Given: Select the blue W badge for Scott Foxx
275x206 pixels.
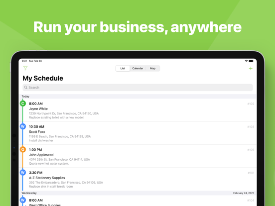Looking at the screenshot, I should tap(23, 126).
